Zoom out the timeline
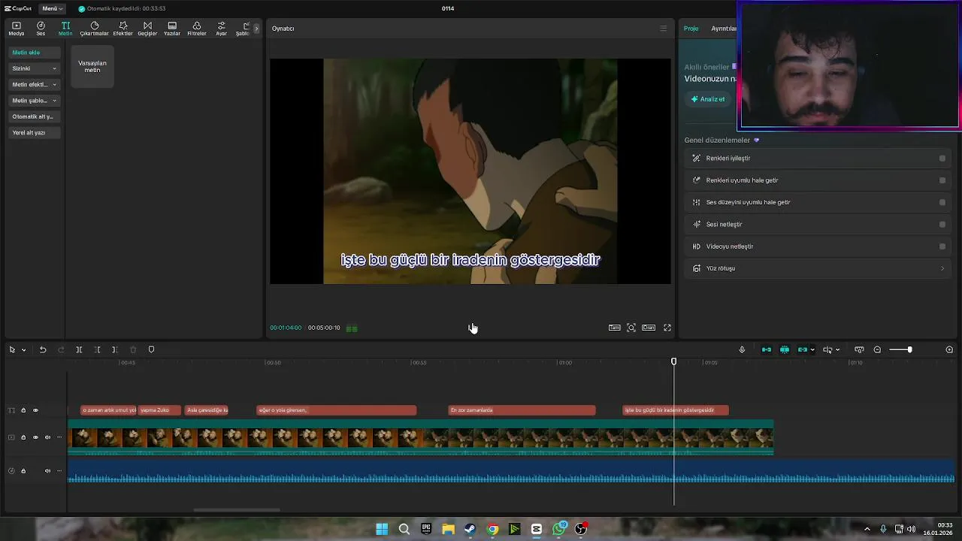The height and width of the screenshot is (541, 962). pyautogui.click(x=877, y=349)
